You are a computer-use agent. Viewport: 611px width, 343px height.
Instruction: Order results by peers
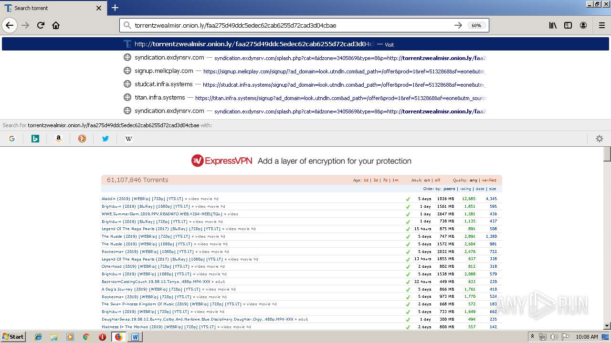pyautogui.click(x=449, y=189)
